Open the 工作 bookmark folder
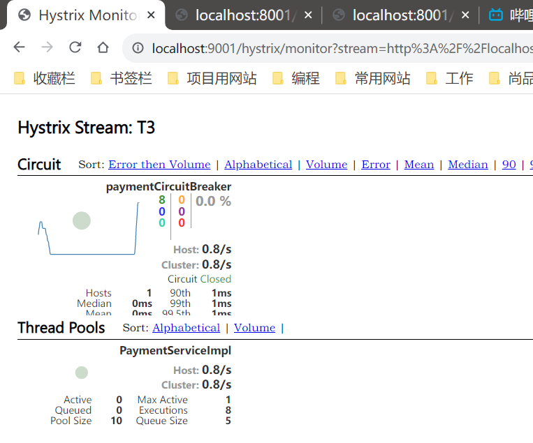The image size is (533, 443). [450, 78]
